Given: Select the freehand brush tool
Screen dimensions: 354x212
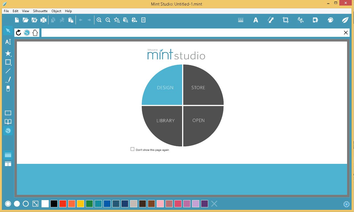Looking at the screenshot, I should pyautogui.click(x=8, y=80).
